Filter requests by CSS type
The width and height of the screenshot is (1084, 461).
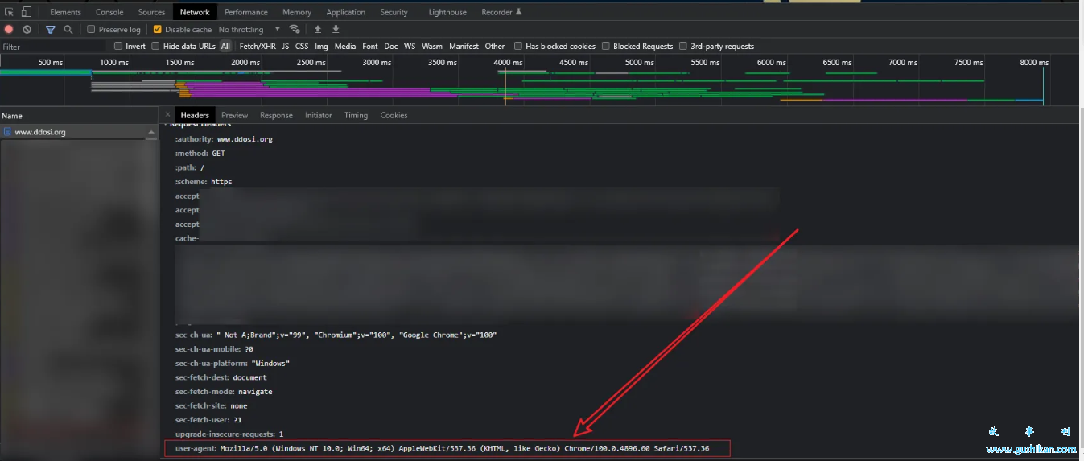[302, 47]
